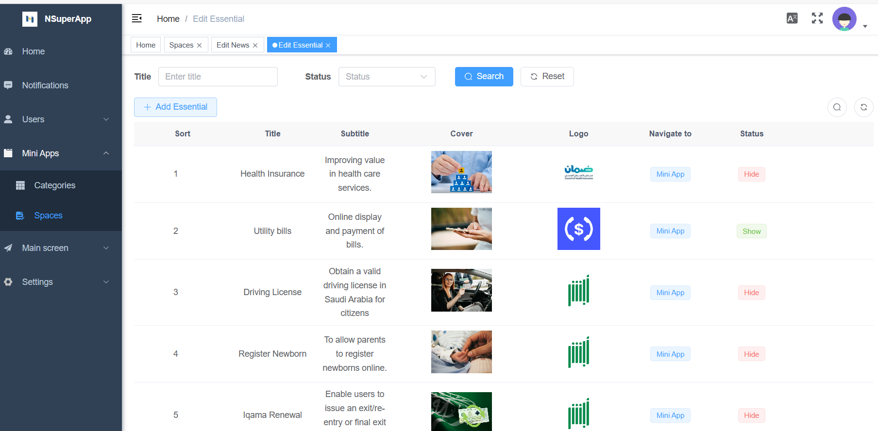Toggle Health Insurance Hide status tag
Viewport: 878px width, 431px height.
[751, 174]
